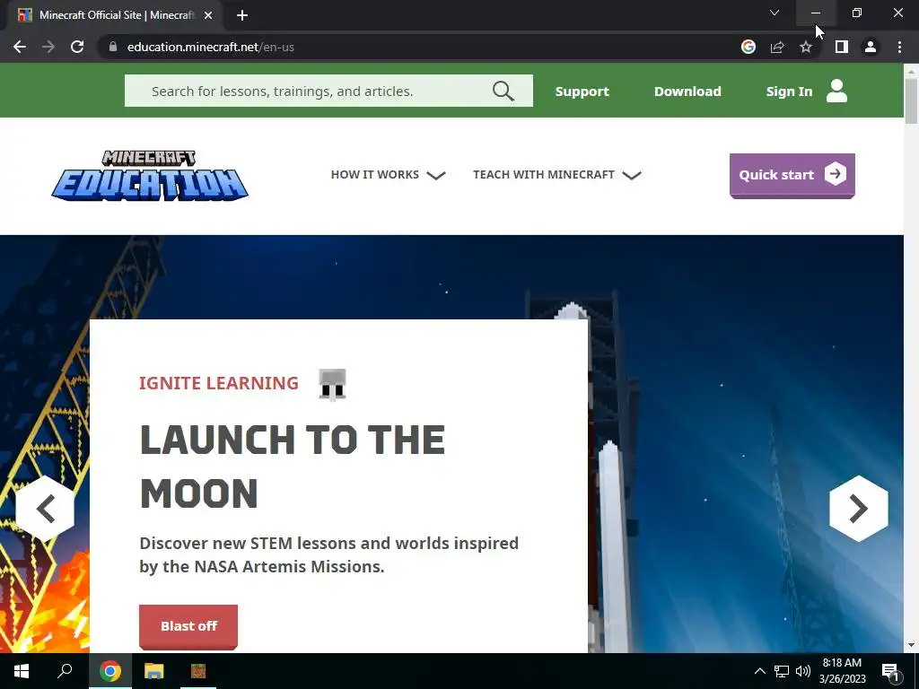
Task: Go forward in the browser
Action: click(48, 47)
